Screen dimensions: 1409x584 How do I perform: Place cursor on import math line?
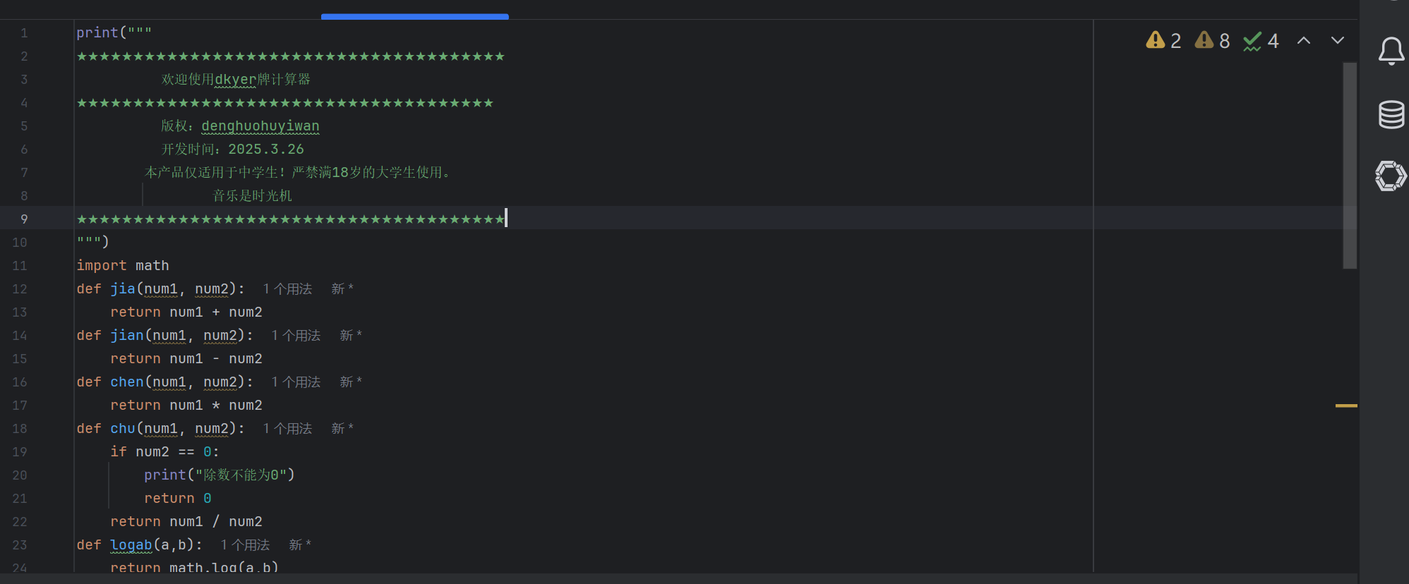click(123, 265)
